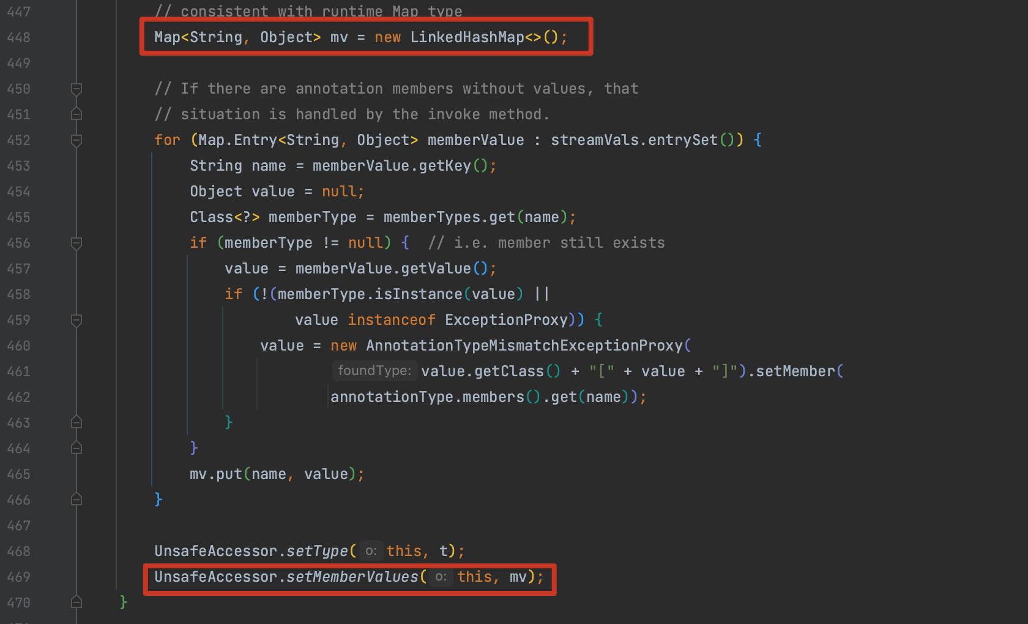This screenshot has height=624, width=1028.
Task: Click line number 448 in gutter
Action: (19, 37)
